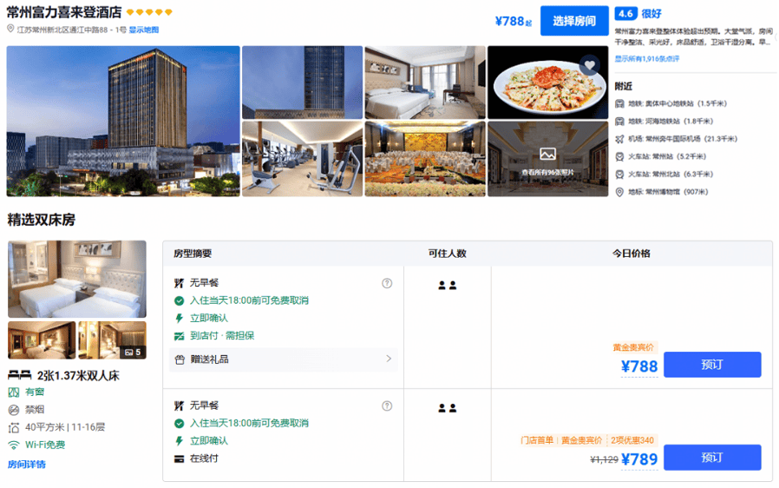Click the ¥788起 header price
Screen dimensions: 779x488
(514, 22)
